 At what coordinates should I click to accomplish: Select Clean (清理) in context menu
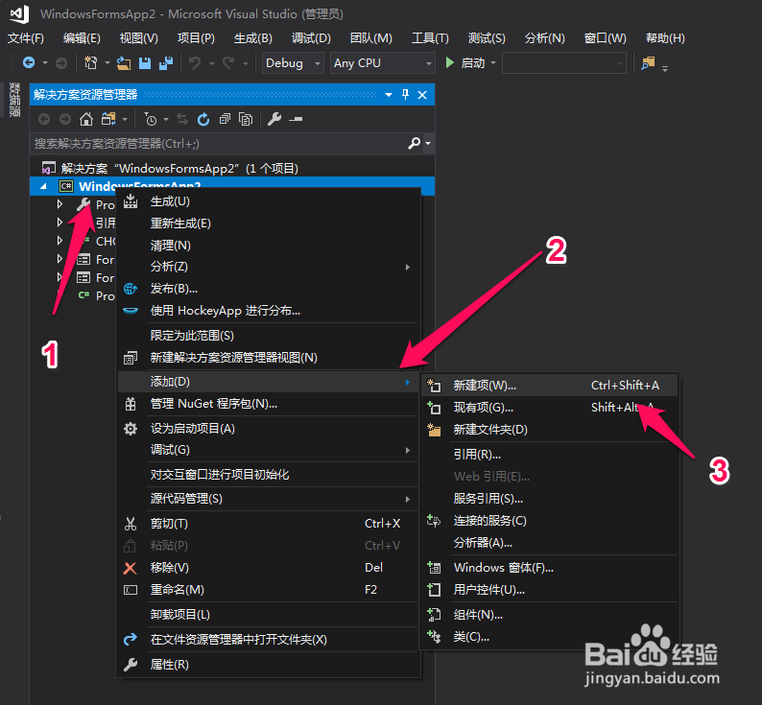269,246
